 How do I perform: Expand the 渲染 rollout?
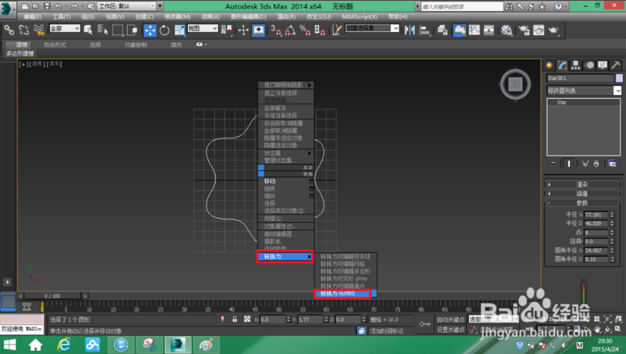coord(582,184)
